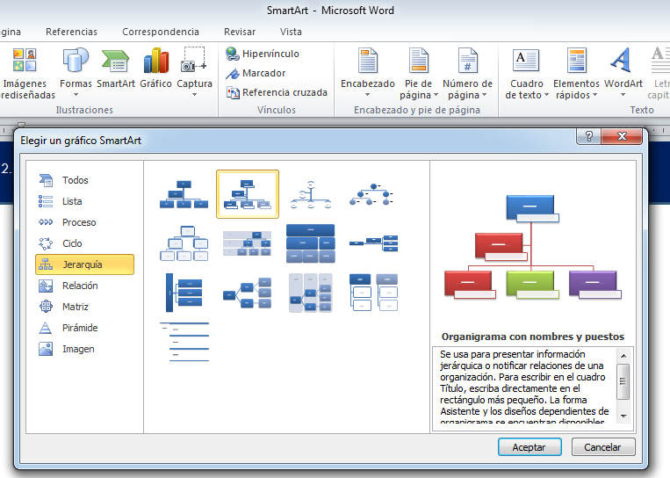670x478 pixels.
Task: Select the Pirámide category
Action: click(x=84, y=328)
